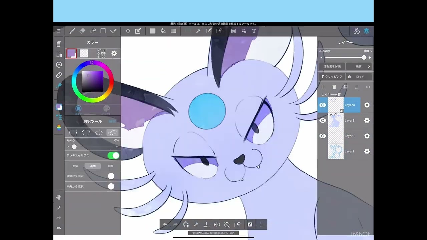Select the Select Pen tool
This screenshot has height=240, width=427.
tap(209, 31)
